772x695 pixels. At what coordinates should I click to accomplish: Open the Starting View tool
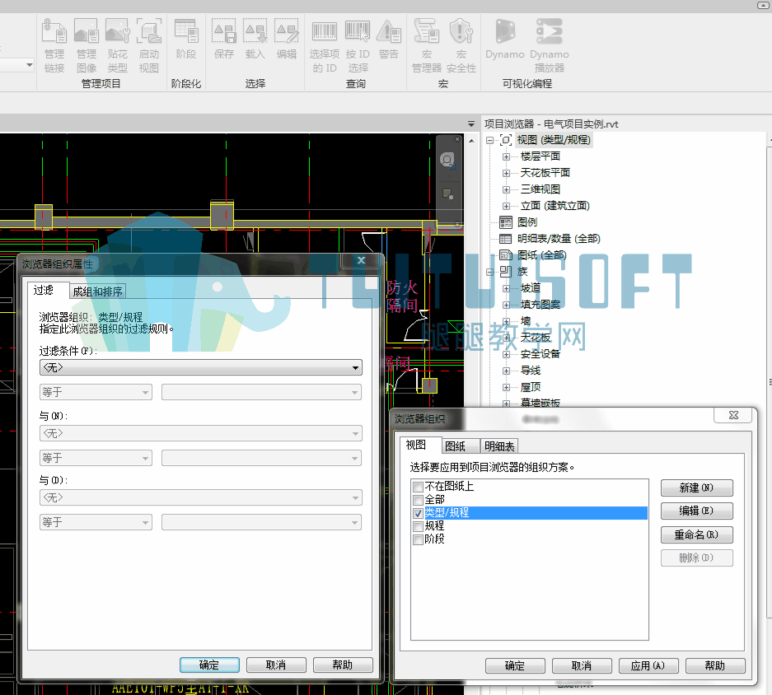tap(148, 45)
